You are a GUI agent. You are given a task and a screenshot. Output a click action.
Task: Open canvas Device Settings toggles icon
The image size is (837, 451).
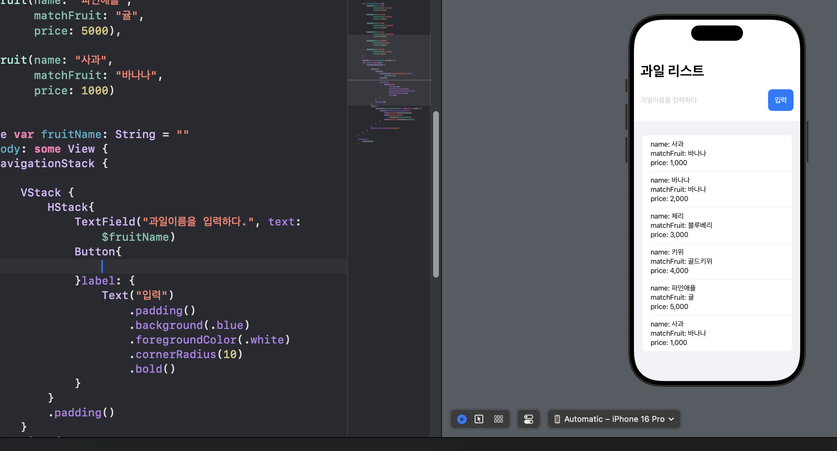(x=528, y=419)
